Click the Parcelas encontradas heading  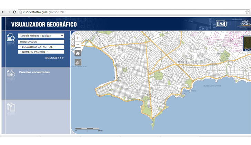34,72
